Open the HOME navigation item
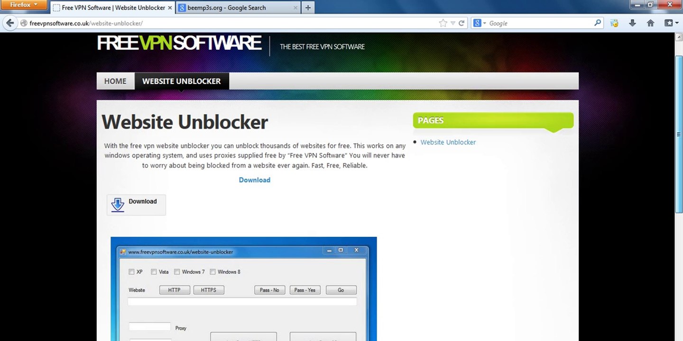 pos(115,81)
